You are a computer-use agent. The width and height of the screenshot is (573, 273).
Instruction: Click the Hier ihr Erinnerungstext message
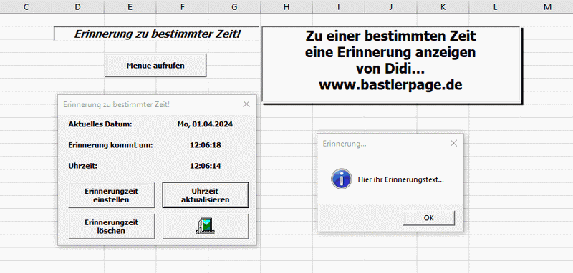click(x=401, y=179)
